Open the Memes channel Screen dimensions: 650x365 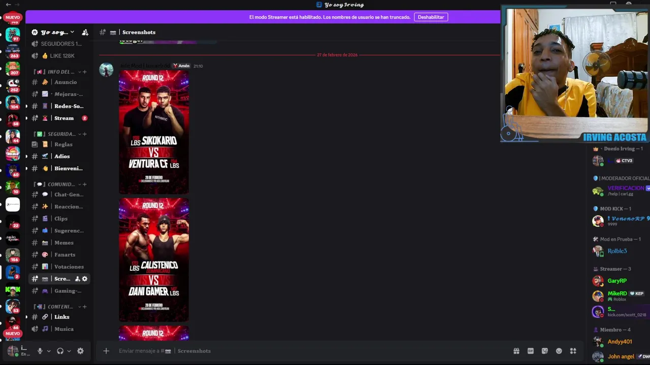60,243
